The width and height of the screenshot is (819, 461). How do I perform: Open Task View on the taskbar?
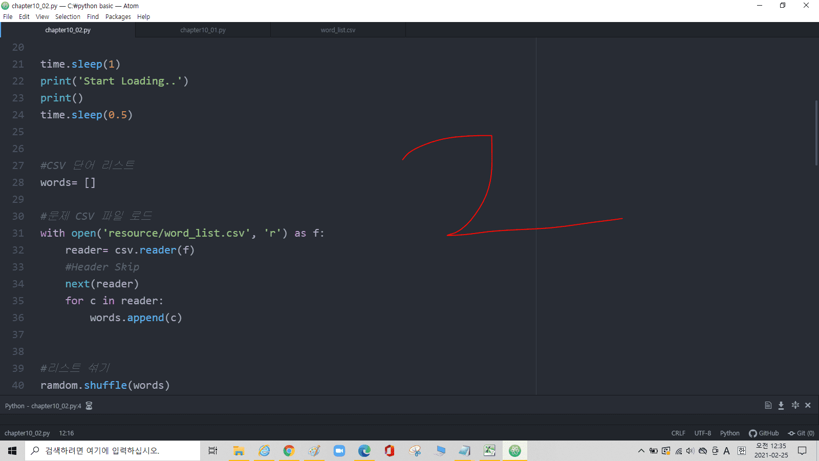coord(213,451)
